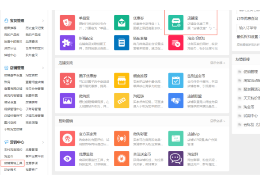Viewport: 263px width, 176px height.
Task: Open the 店铺vip card icon
Action: click(176, 138)
